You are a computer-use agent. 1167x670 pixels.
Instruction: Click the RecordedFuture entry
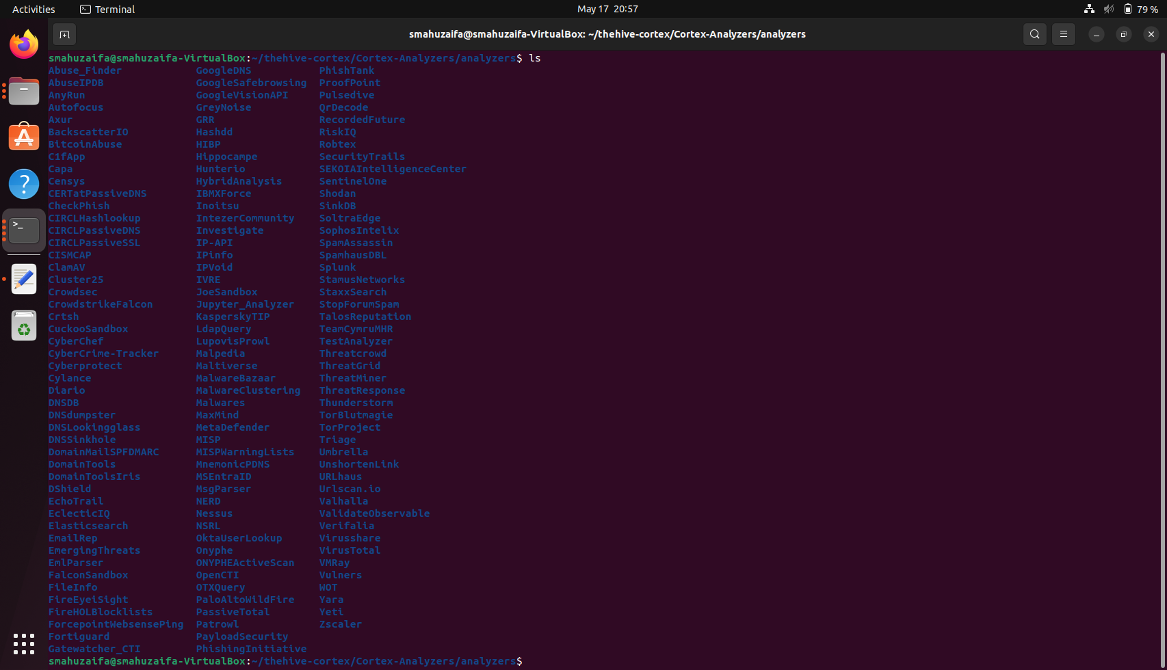click(362, 120)
